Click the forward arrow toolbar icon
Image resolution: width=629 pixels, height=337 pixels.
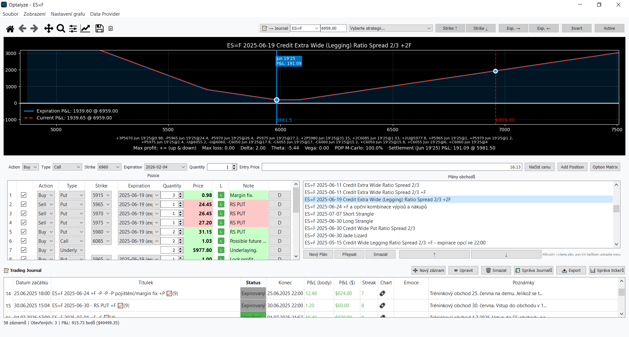click(x=34, y=29)
